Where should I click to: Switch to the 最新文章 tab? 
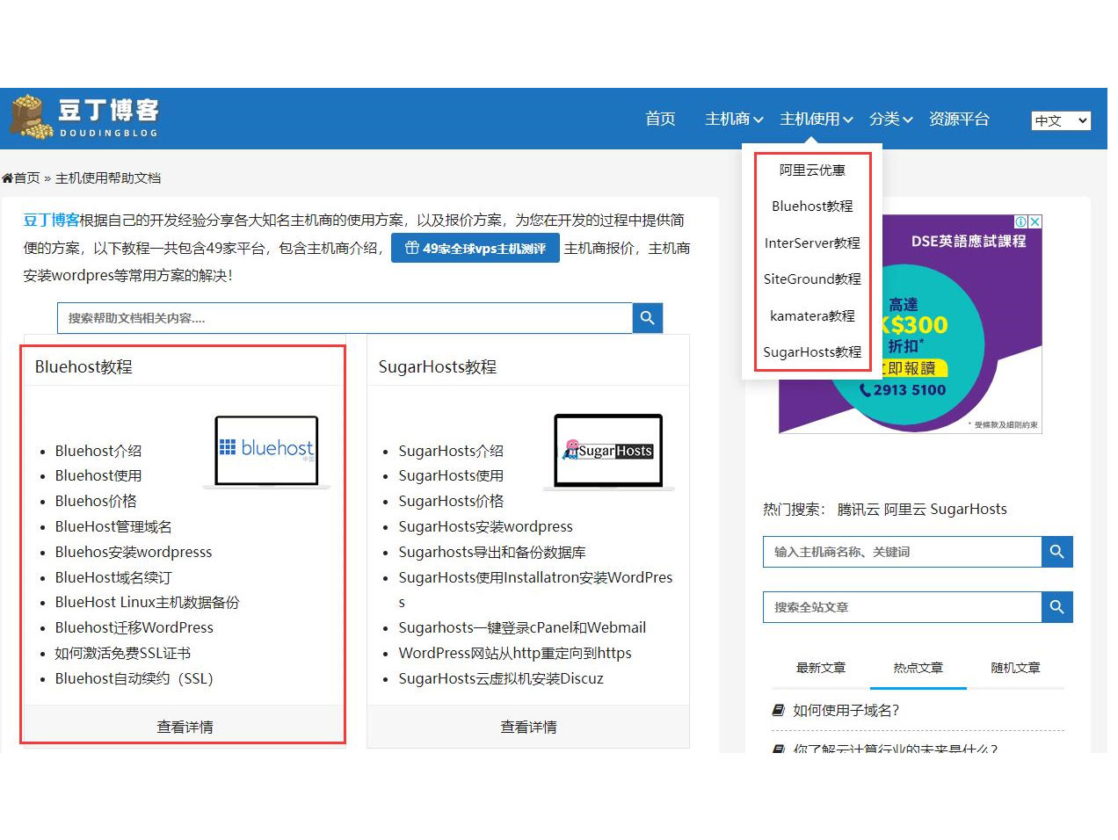(x=821, y=668)
